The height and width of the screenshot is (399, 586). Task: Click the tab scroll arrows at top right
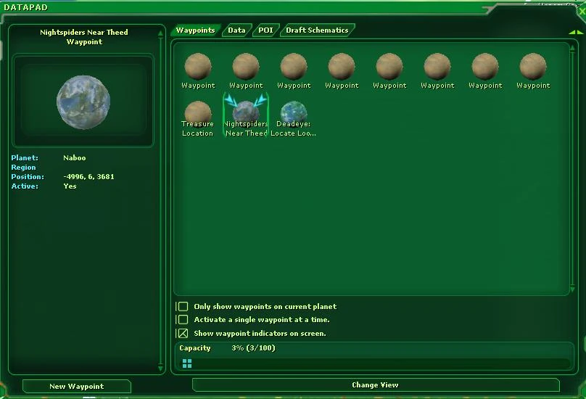(576, 32)
